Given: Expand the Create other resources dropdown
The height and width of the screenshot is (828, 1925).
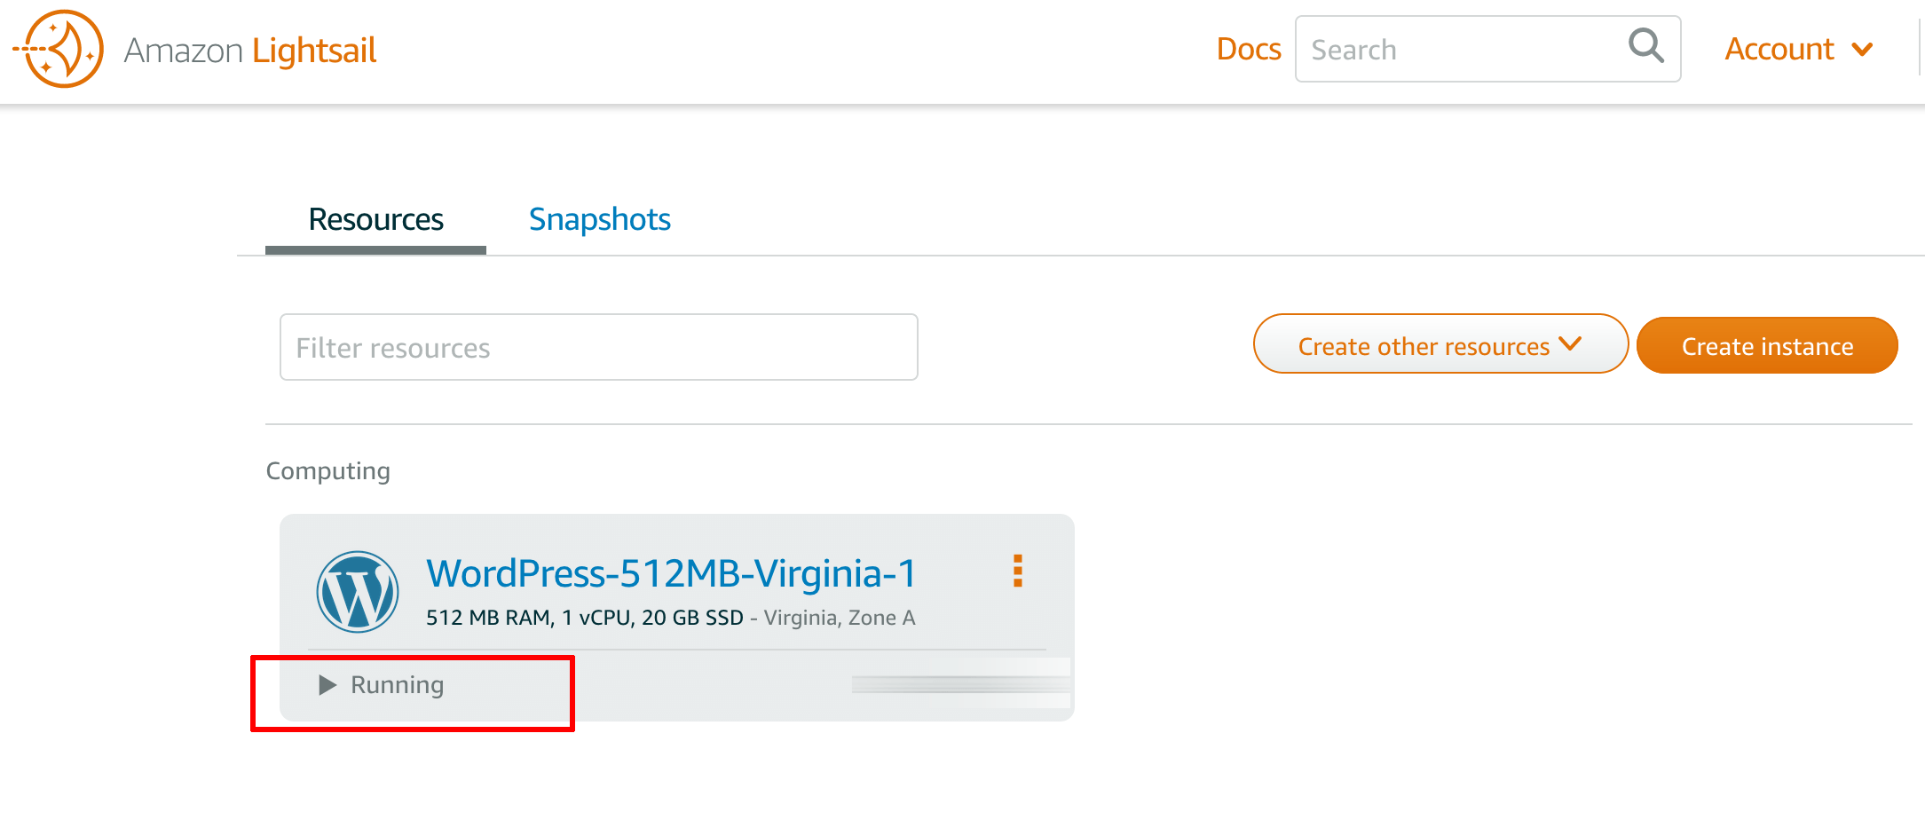Looking at the screenshot, I should point(1440,344).
